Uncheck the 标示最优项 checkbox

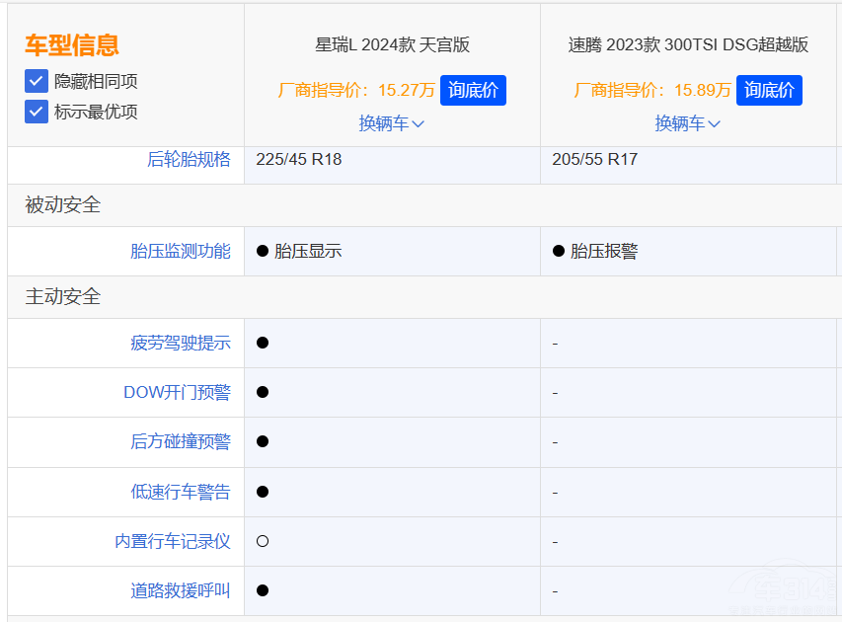(x=37, y=112)
